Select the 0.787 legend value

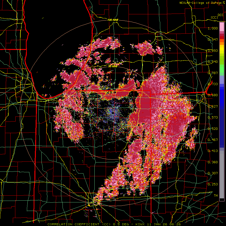[x=213, y=73]
